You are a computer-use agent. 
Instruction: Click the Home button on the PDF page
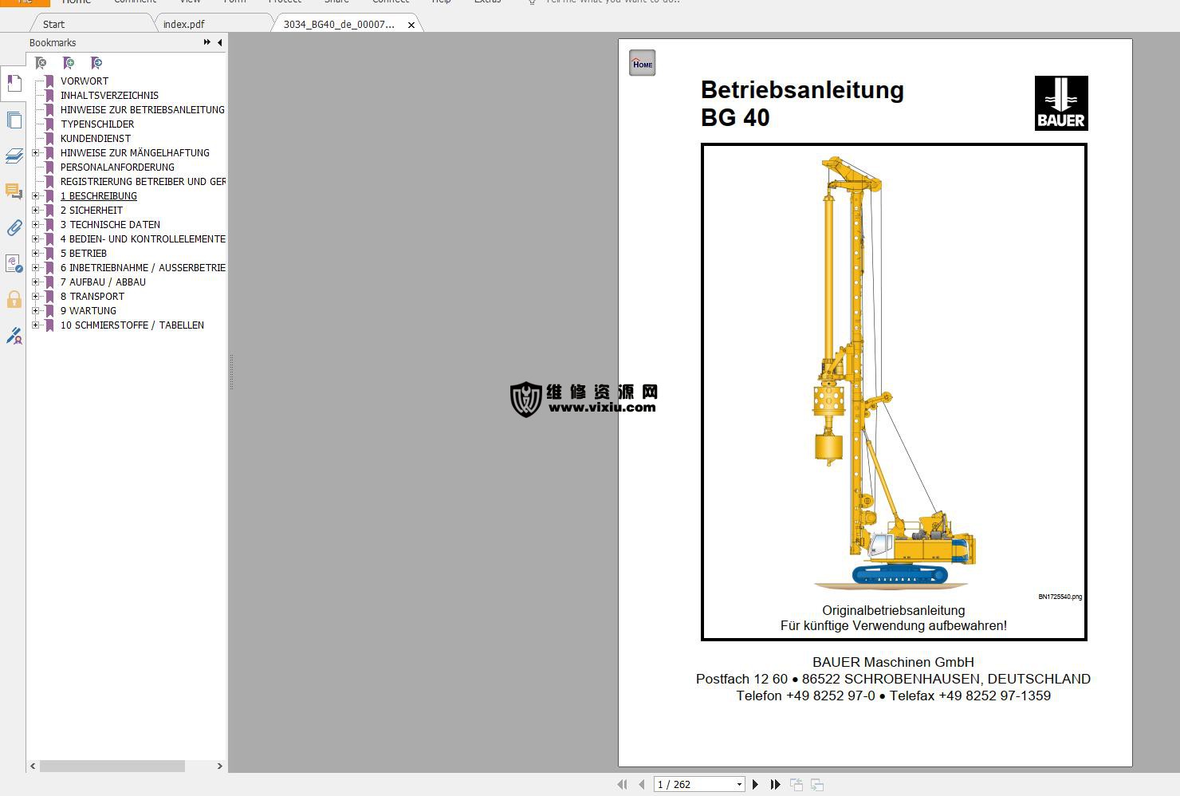tap(642, 64)
